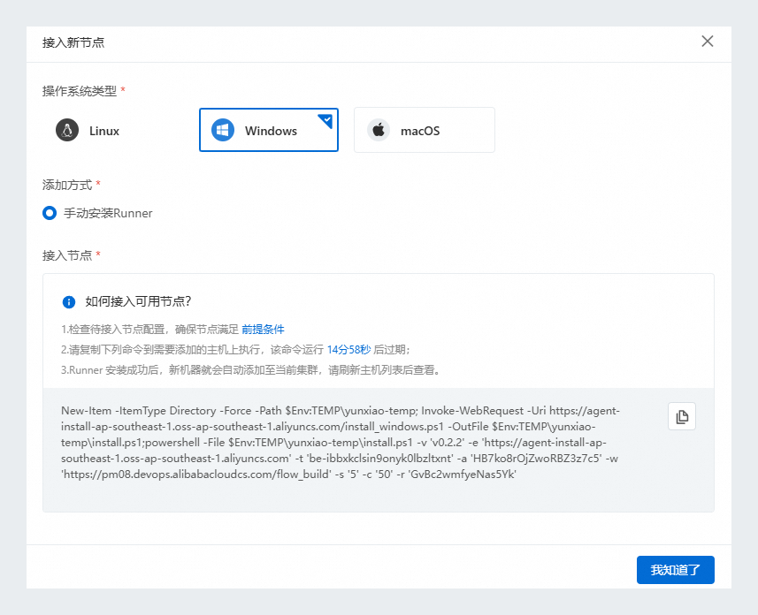Click the blue info icon beside 如何接入可用节点

pos(69,302)
